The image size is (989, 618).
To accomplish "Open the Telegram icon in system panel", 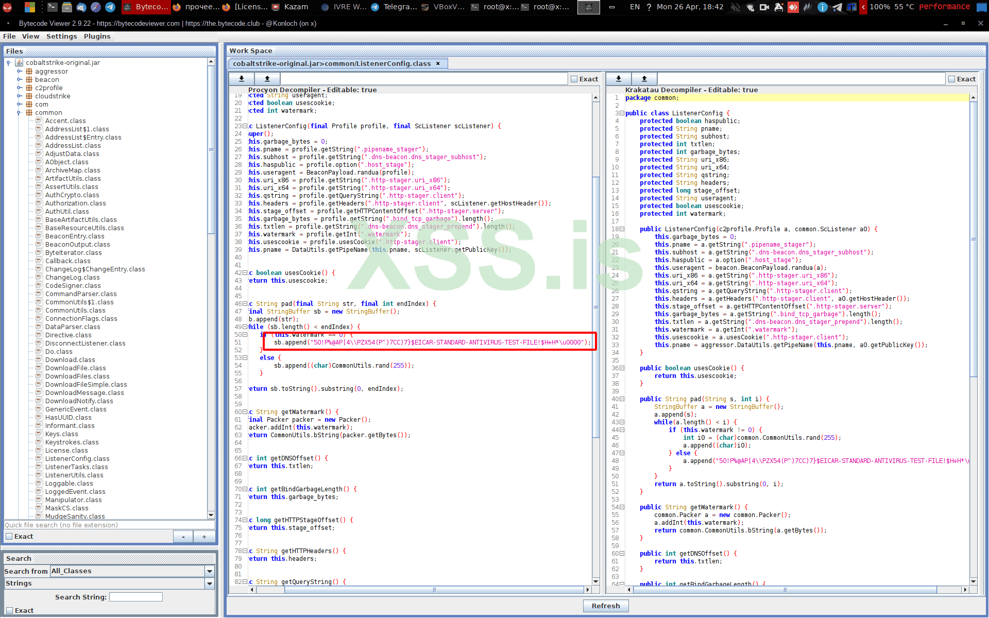I will click(837, 7).
